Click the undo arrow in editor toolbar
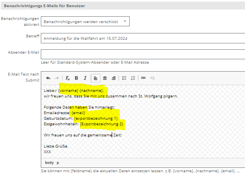 click(48, 78)
